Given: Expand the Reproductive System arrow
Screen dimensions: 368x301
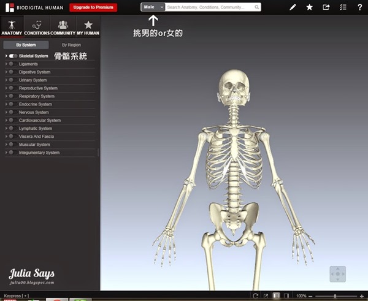Looking at the screenshot, I should tap(6, 88).
